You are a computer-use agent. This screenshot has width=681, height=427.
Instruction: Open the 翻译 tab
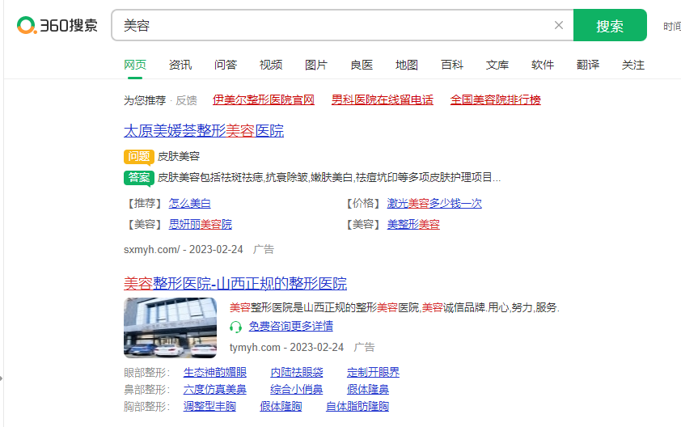coord(588,66)
